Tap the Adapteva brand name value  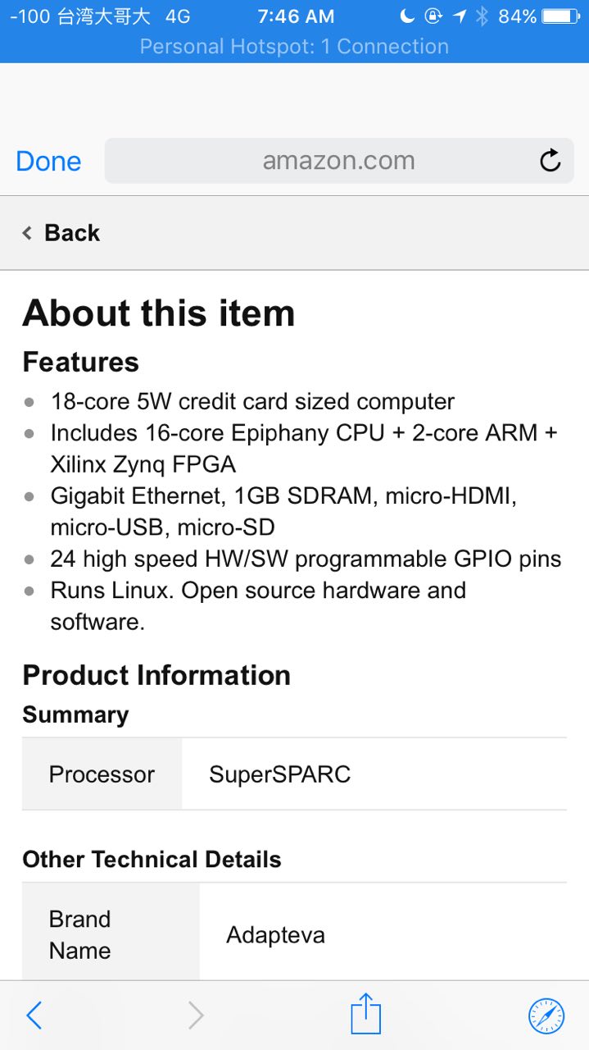[275, 935]
